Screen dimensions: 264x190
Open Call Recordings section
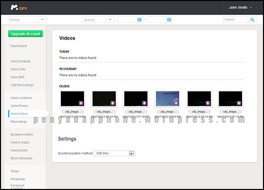(22, 85)
